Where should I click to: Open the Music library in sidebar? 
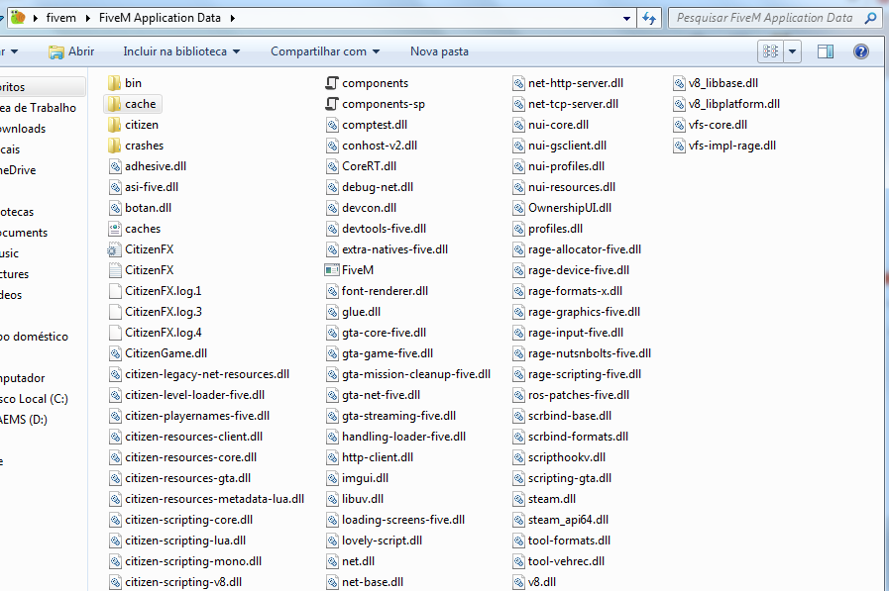[10, 253]
